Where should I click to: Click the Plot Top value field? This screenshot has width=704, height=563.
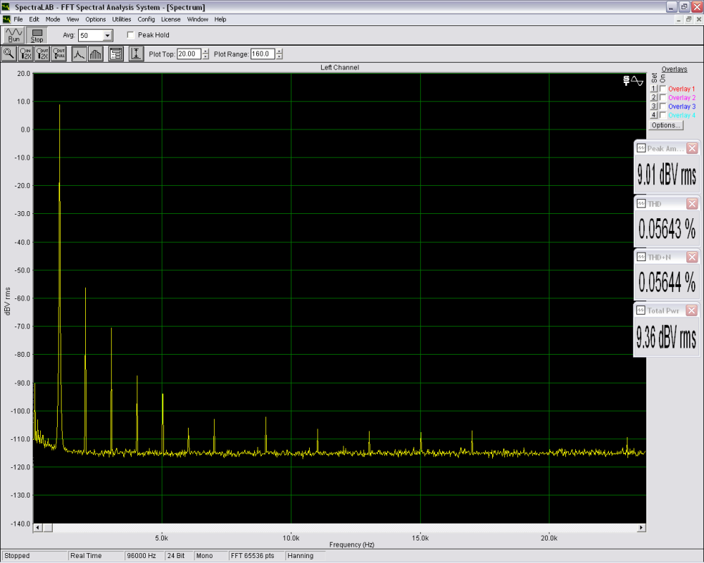[x=189, y=54]
